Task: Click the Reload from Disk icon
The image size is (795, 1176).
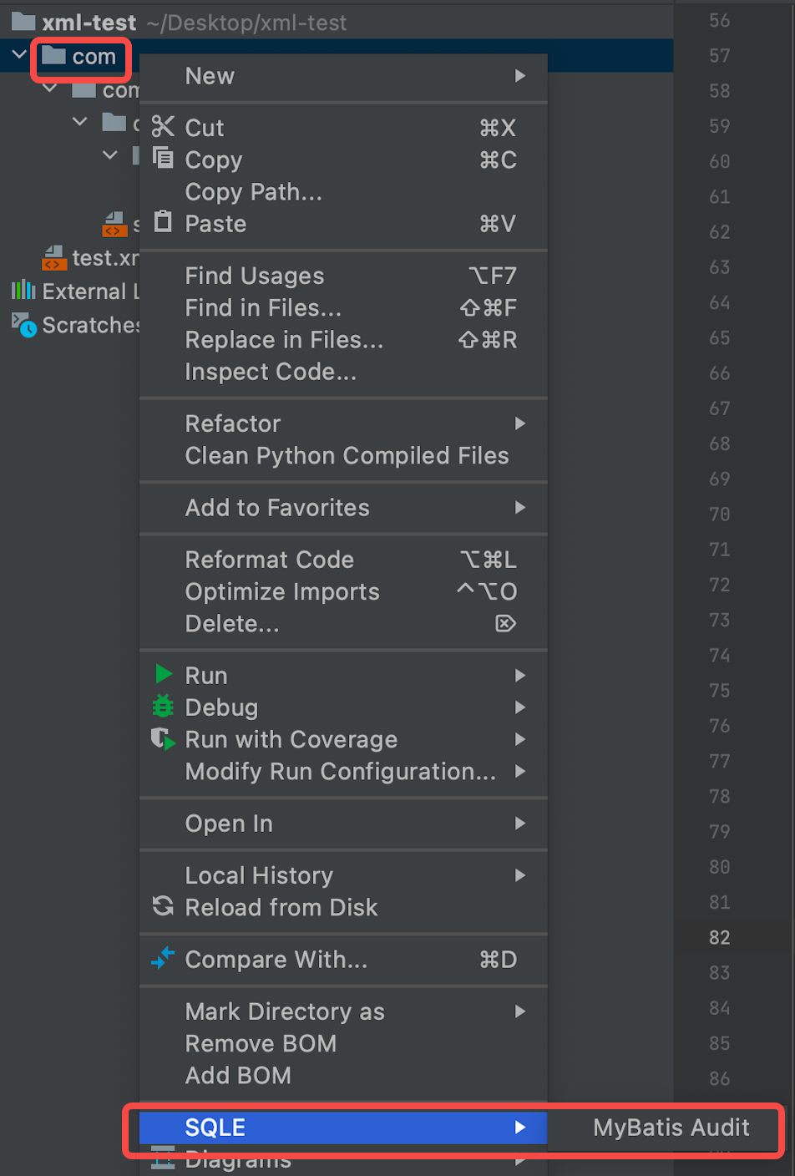Action: (163, 906)
